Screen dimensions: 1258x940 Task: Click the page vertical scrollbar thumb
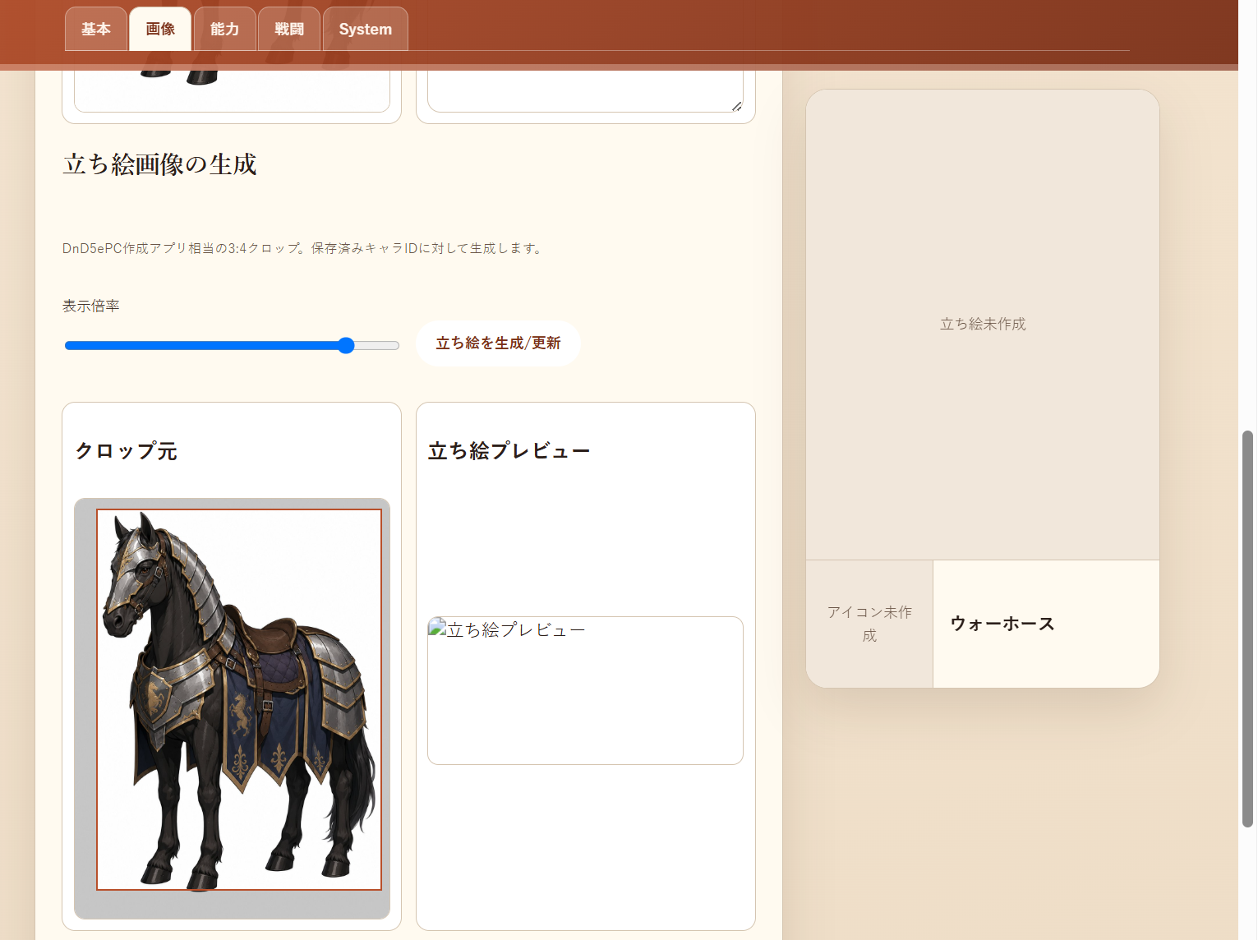point(1247,629)
